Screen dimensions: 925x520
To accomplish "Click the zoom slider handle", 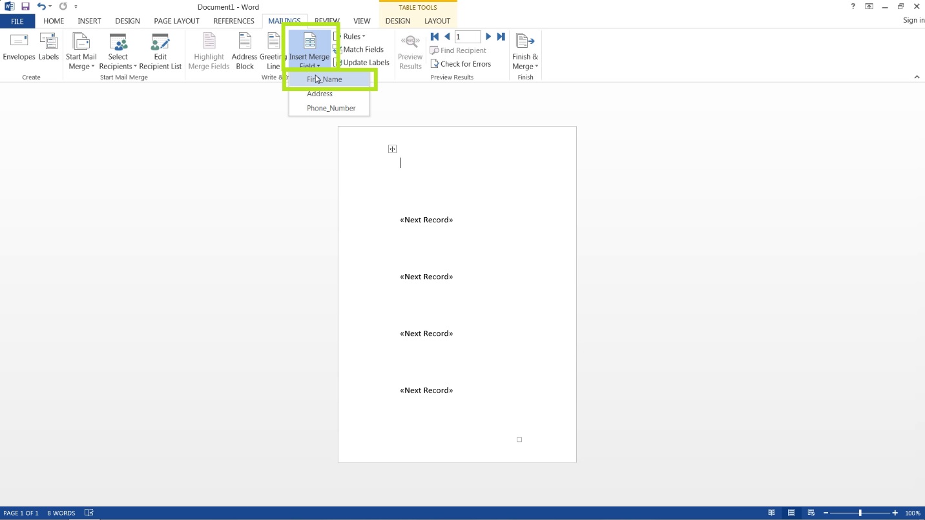I will (860, 513).
